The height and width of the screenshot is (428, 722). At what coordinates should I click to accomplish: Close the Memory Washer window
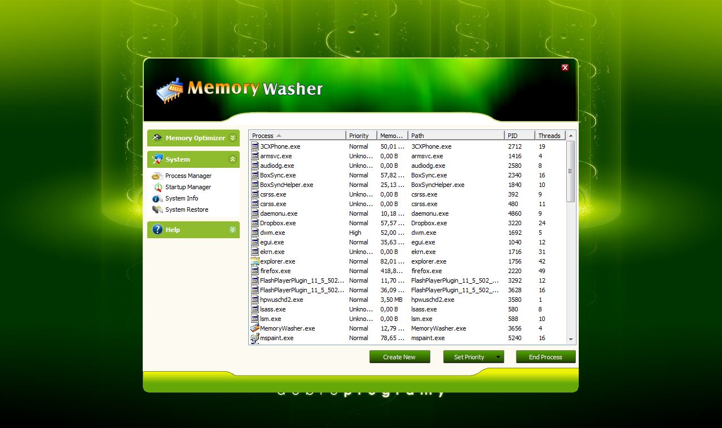[565, 68]
